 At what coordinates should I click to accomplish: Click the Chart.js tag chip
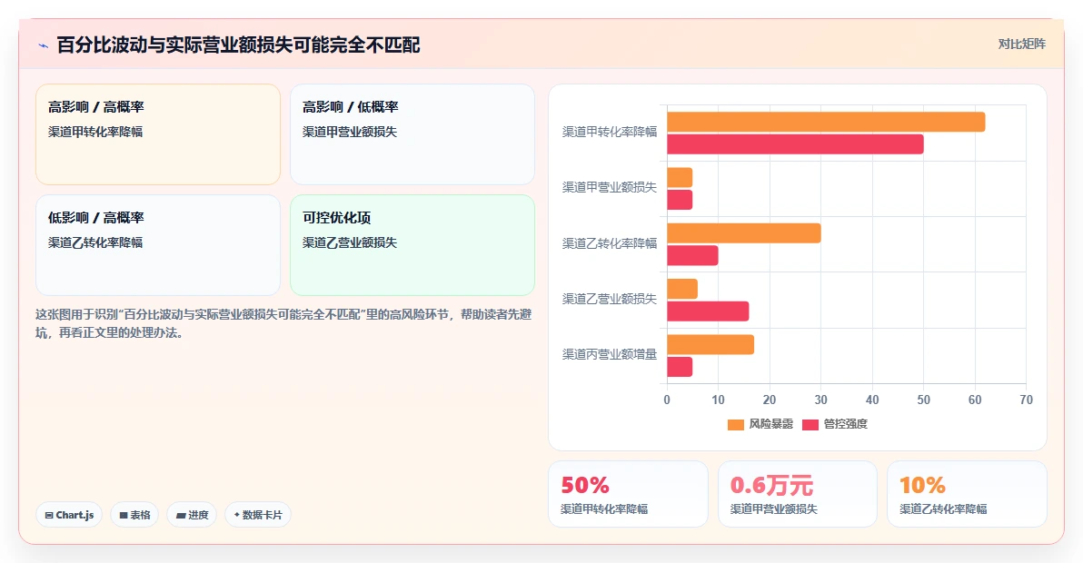[x=69, y=515]
